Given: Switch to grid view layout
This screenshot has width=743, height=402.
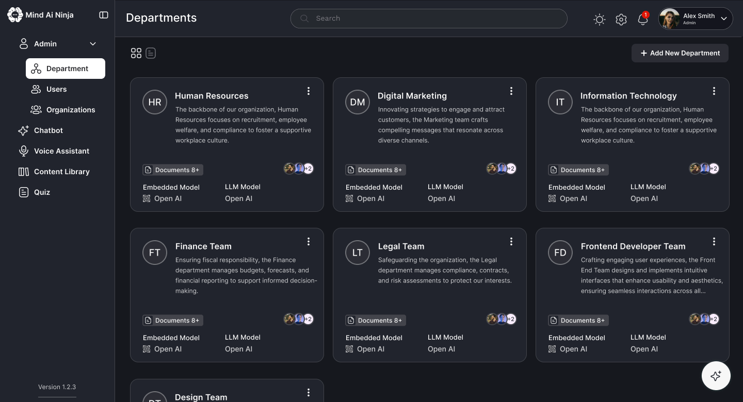Looking at the screenshot, I should click(x=136, y=53).
